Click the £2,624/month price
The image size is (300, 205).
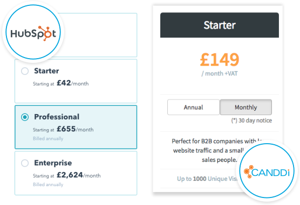78,175
